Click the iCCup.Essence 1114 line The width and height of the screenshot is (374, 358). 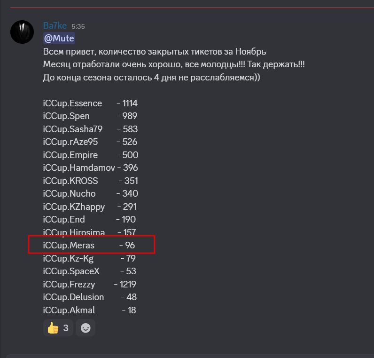click(90, 103)
